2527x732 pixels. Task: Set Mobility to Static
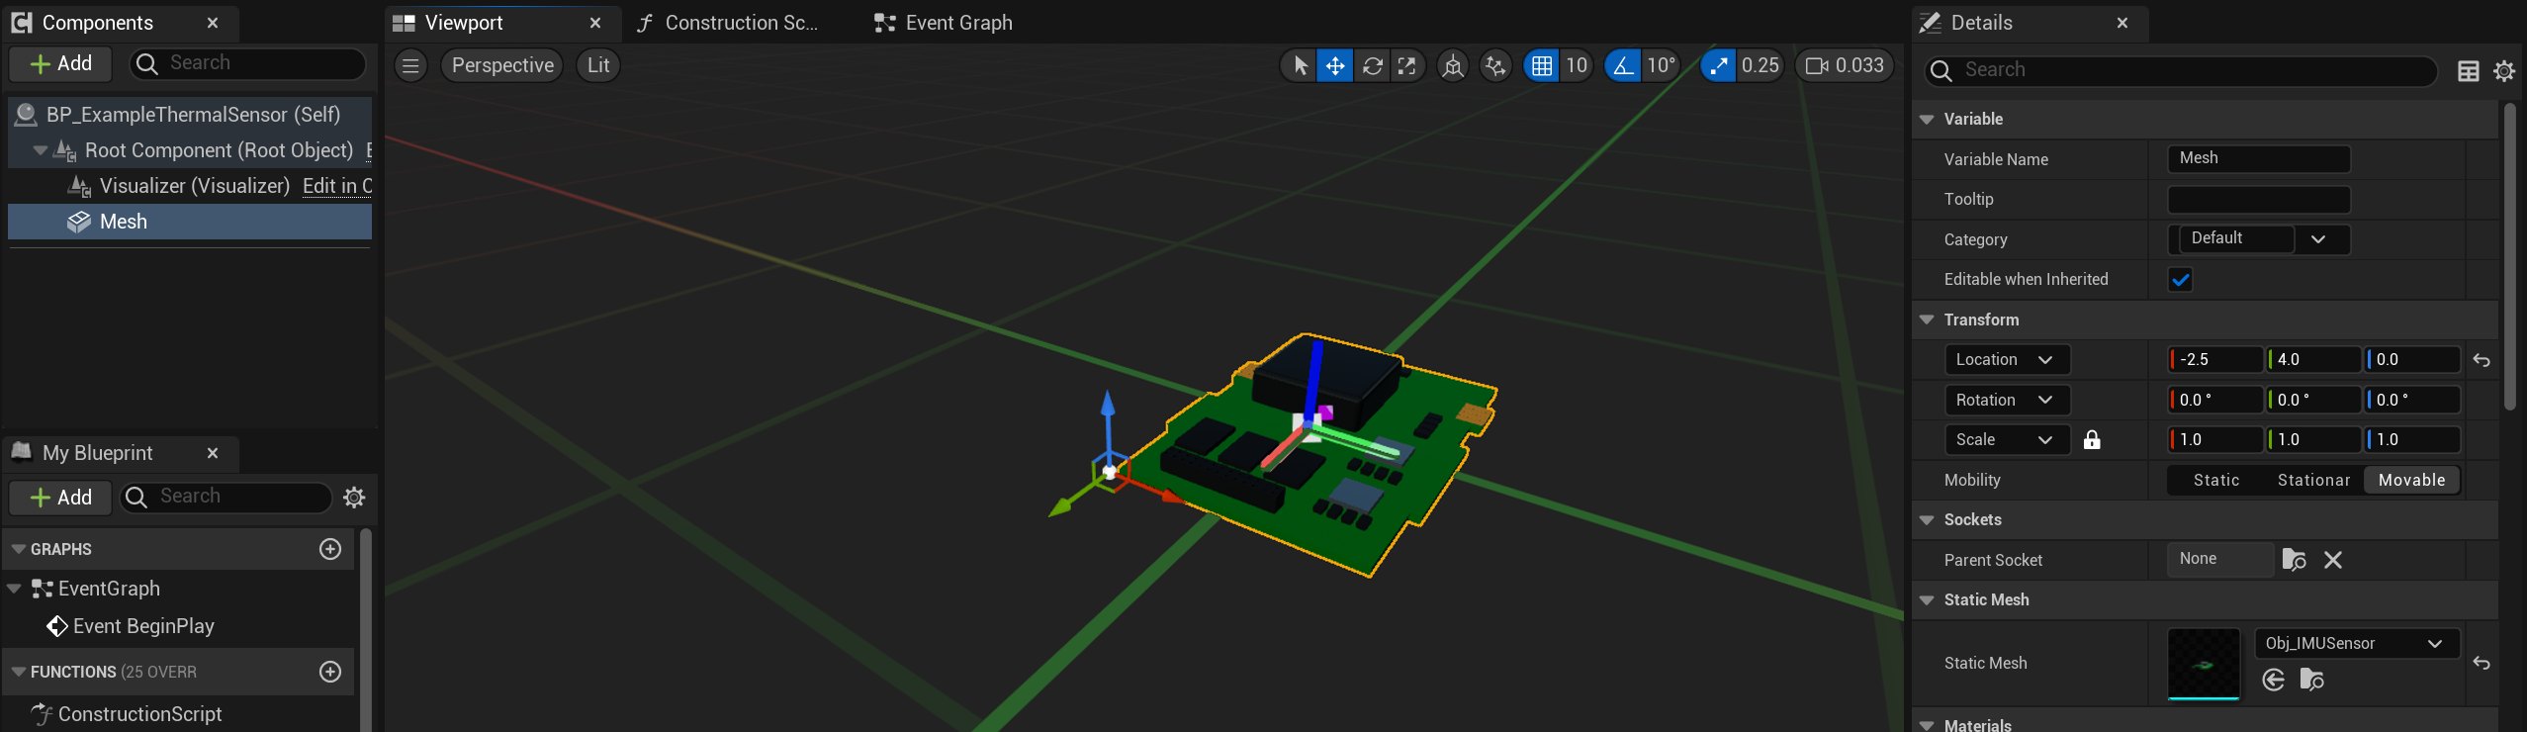pos(2215,480)
